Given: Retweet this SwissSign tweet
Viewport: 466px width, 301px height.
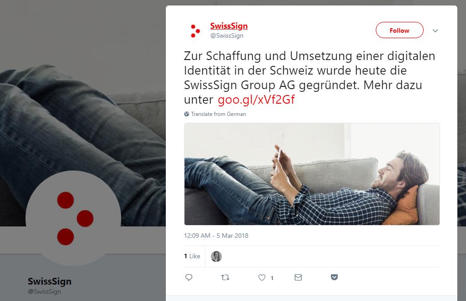Looking at the screenshot, I should (225, 277).
